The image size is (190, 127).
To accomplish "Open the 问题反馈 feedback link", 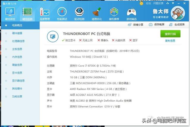I will click(x=158, y=3).
